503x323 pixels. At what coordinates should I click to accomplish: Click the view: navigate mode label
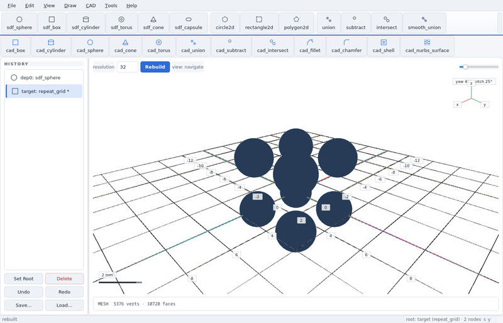pyautogui.click(x=187, y=67)
